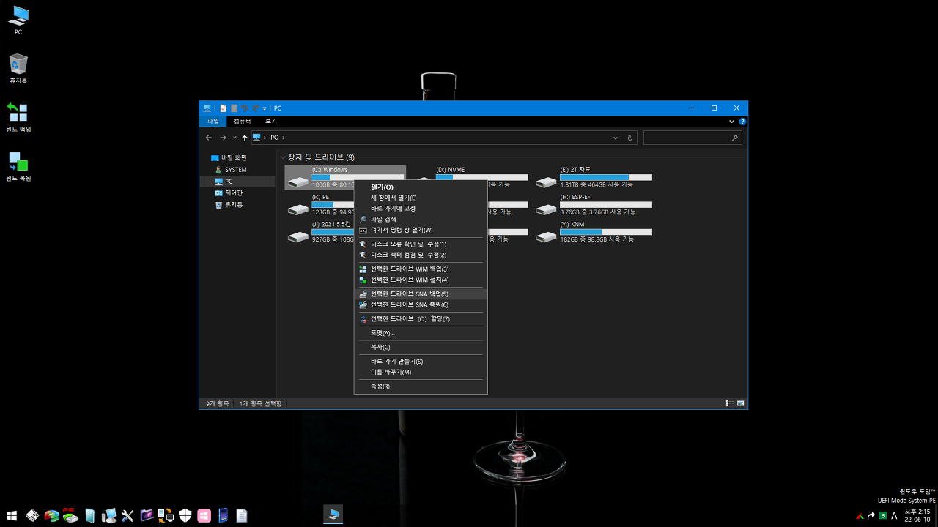
Task: Switch to details view in status bar
Action: tap(730, 403)
